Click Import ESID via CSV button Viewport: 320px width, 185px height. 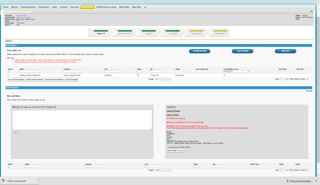(175, 151)
